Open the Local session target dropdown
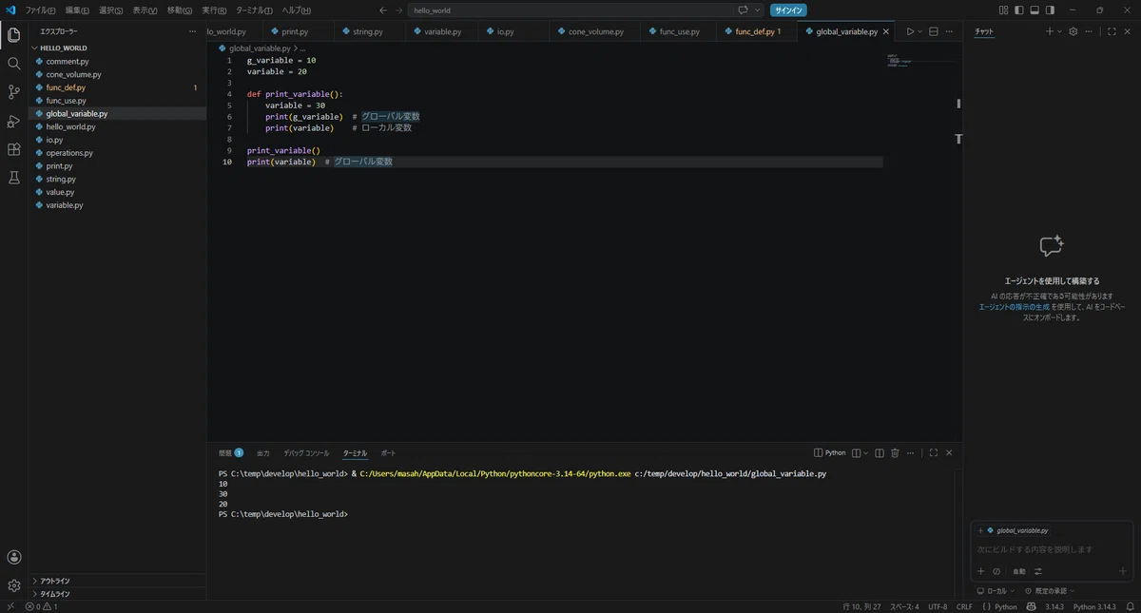This screenshot has width=1141, height=613. point(996,591)
